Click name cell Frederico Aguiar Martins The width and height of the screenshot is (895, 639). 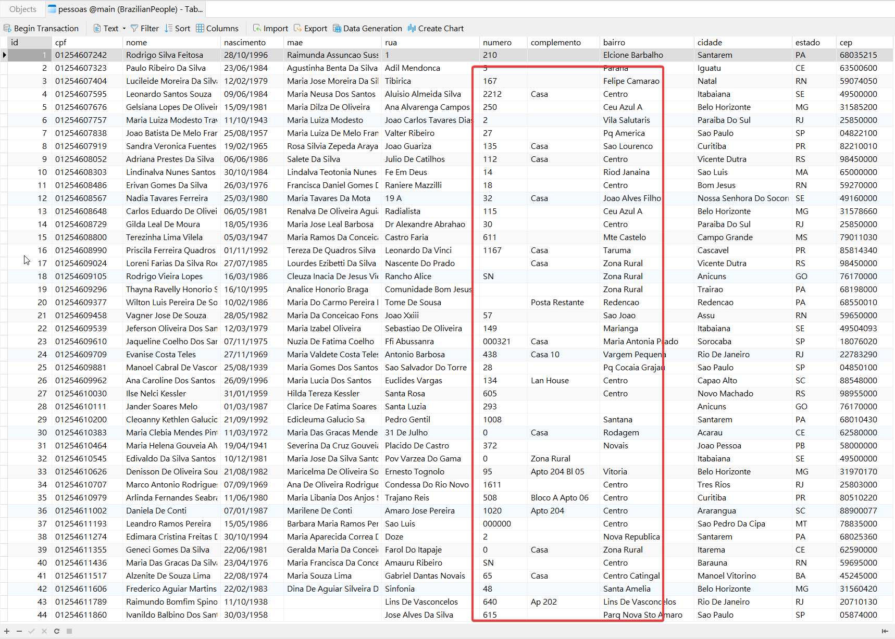click(171, 588)
